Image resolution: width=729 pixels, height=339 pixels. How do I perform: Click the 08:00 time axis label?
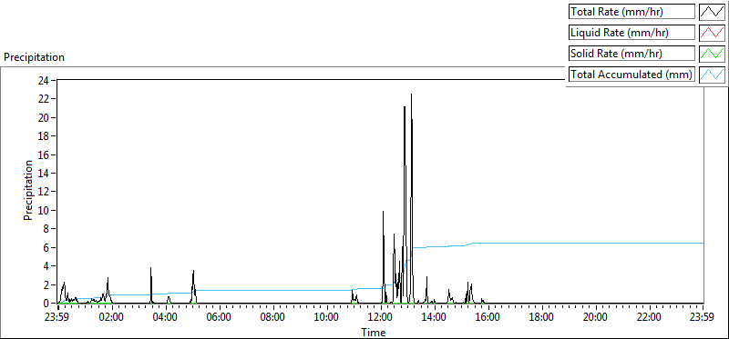pyautogui.click(x=272, y=318)
